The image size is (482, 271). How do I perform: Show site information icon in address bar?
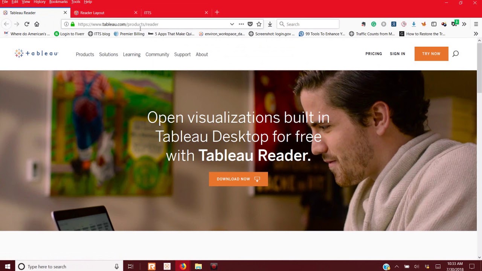tap(66, 24)
